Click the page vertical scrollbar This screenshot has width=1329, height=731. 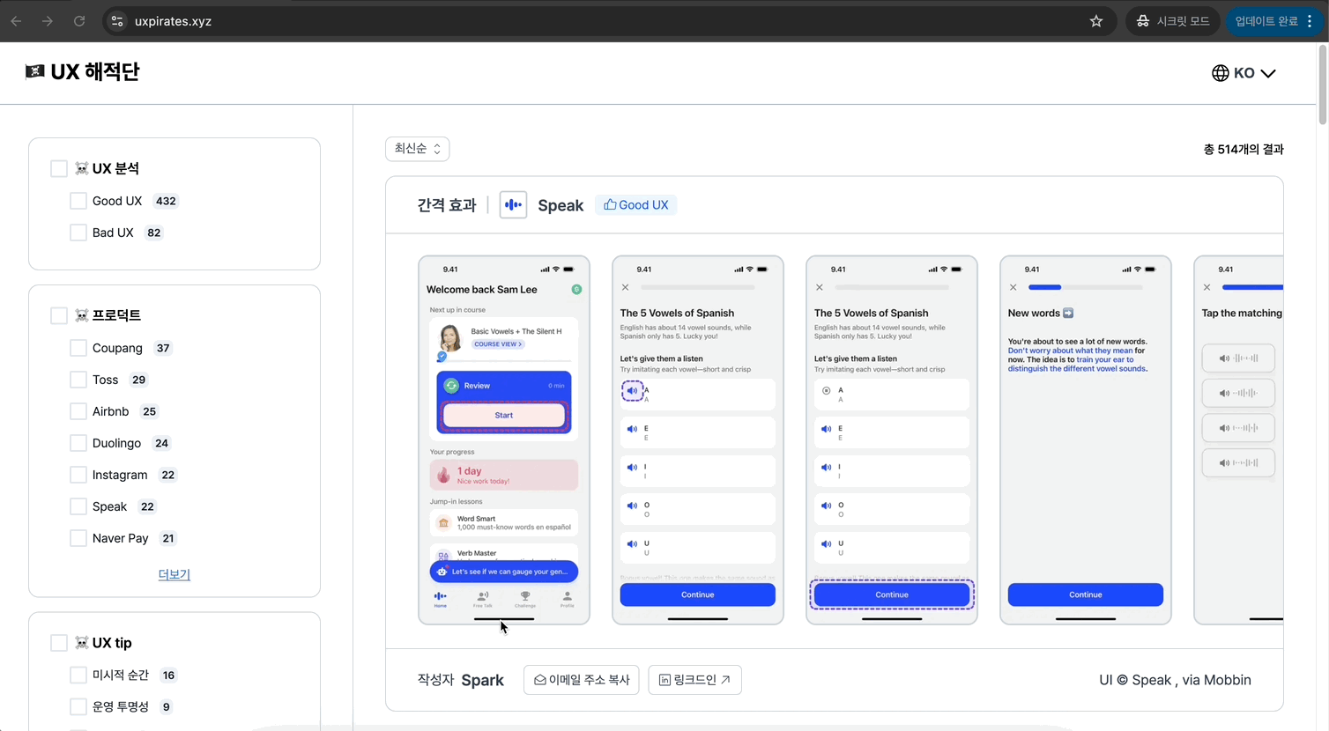(1322, 84)
